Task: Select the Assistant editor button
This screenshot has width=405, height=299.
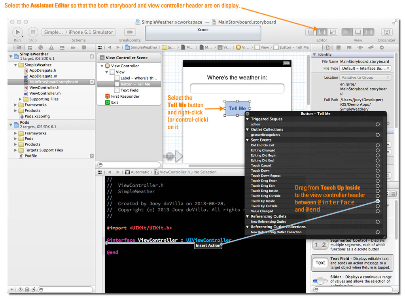Action: pos(322,32)
